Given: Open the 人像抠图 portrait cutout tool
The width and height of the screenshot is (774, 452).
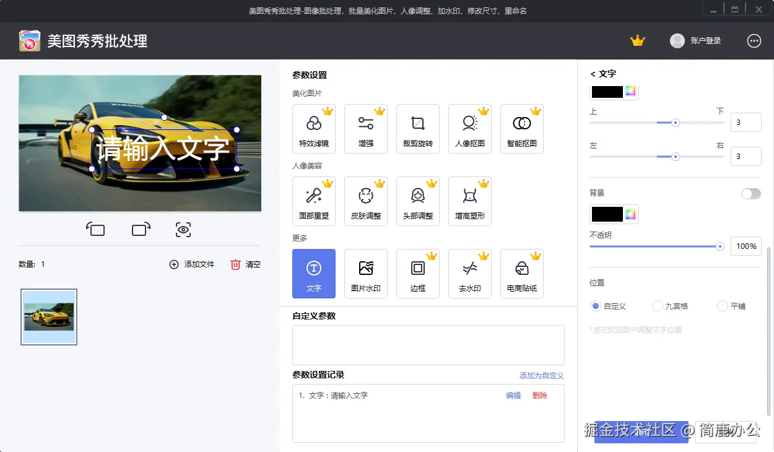Looking at the screenshot, I should tap(469, 128).
